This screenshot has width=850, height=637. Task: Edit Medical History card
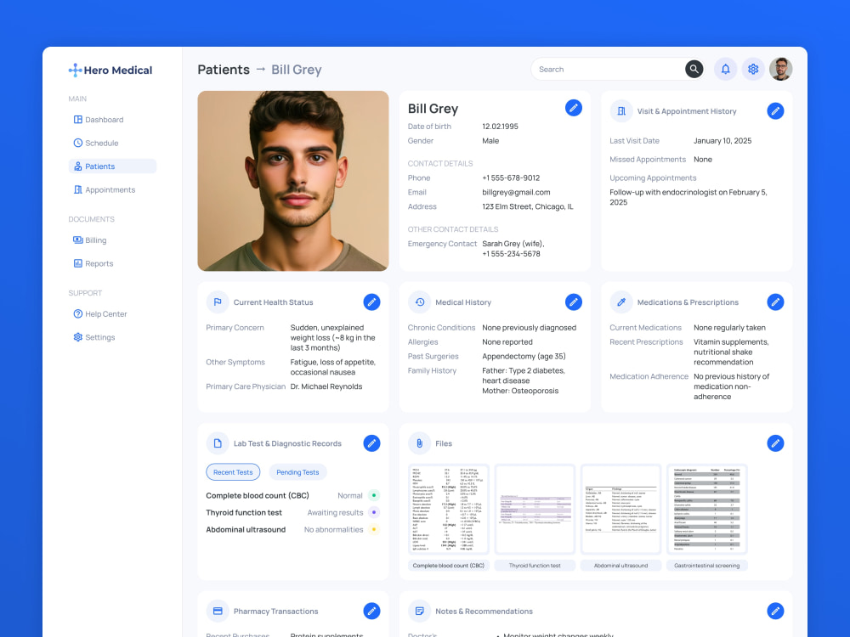tap(574, 302)
